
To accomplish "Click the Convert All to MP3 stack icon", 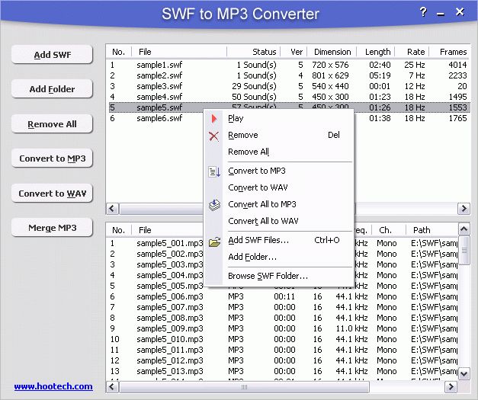I will (x=215, y=205).
